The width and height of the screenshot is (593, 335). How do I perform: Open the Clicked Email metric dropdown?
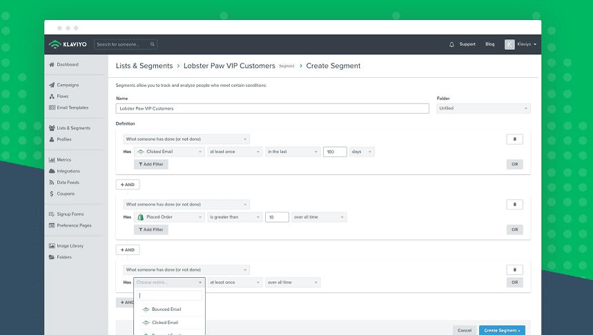coord(169,152)
